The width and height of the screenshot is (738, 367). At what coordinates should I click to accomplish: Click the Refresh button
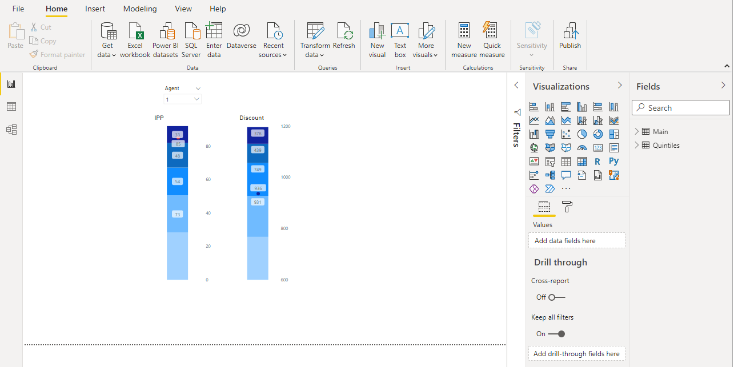point(344,35)
